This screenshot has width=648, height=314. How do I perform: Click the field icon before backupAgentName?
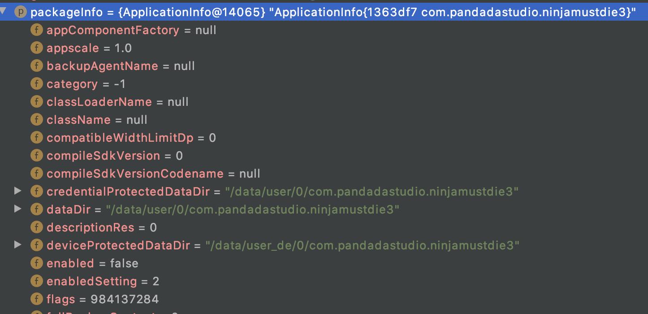point(37,65)
